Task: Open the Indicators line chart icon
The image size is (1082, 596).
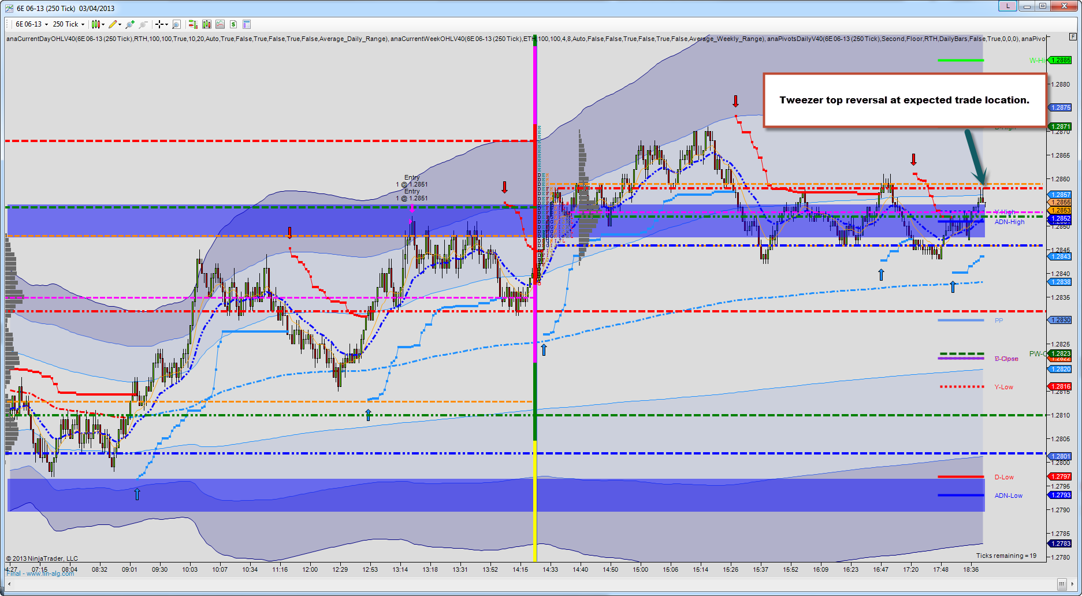Action: [220, 24]
